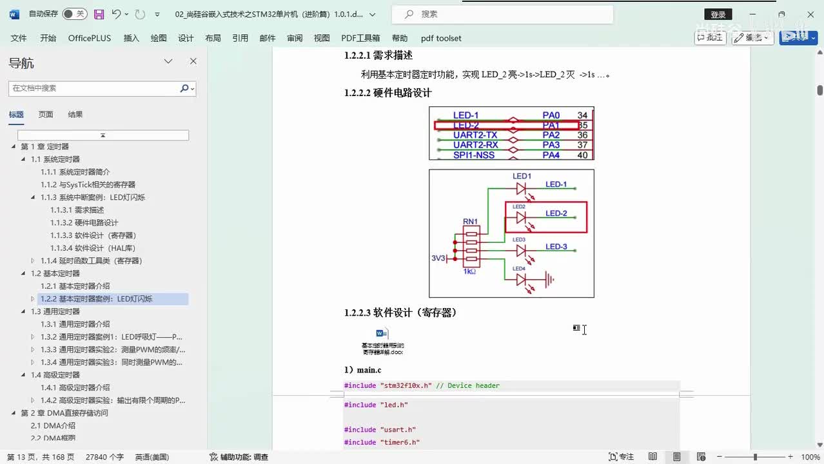Go to 1.1.2 与SysTick相关的寄存器
Image resolution: width=824 pixels, height=464 pixels.
[x=88, y=184]
